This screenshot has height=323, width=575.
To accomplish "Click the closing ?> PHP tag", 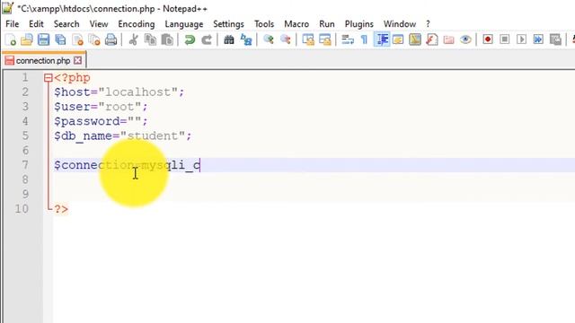I will click(x=61, y=209).
